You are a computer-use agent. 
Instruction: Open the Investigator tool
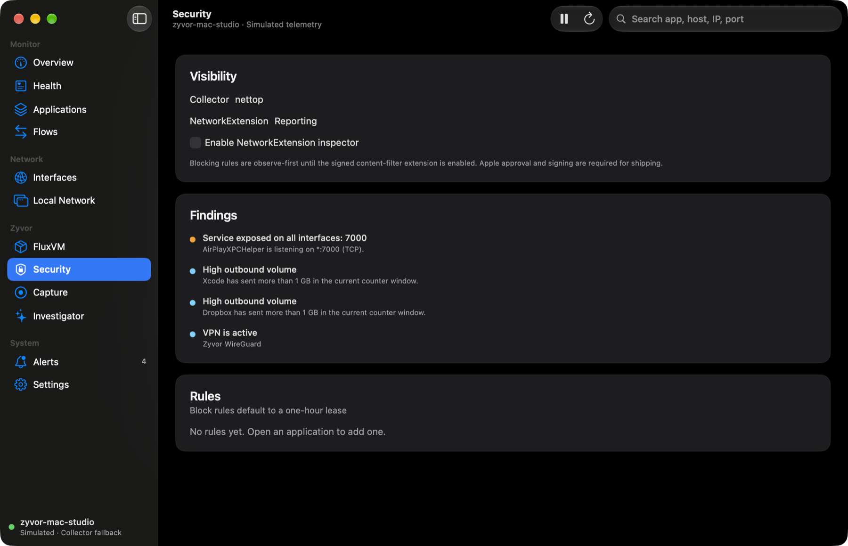click(x=79, y=316)
